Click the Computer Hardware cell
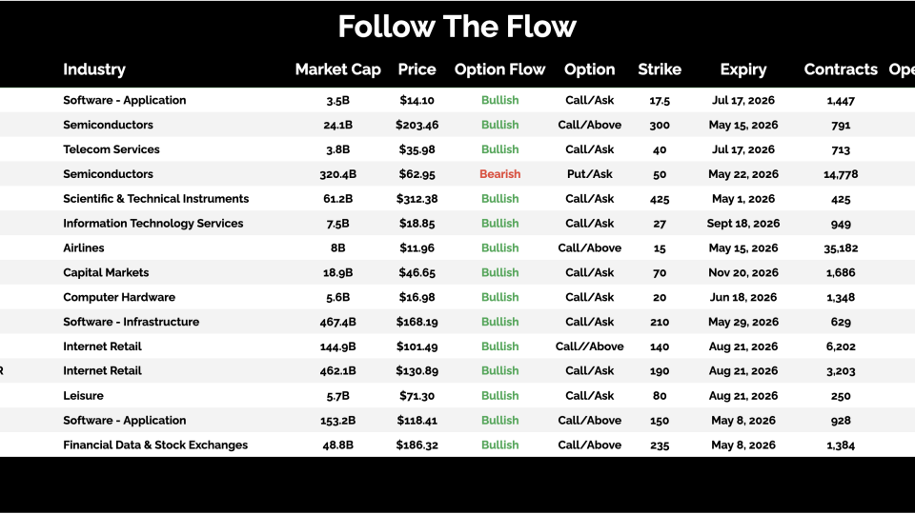The image size is (915, 514). (119, 297)
